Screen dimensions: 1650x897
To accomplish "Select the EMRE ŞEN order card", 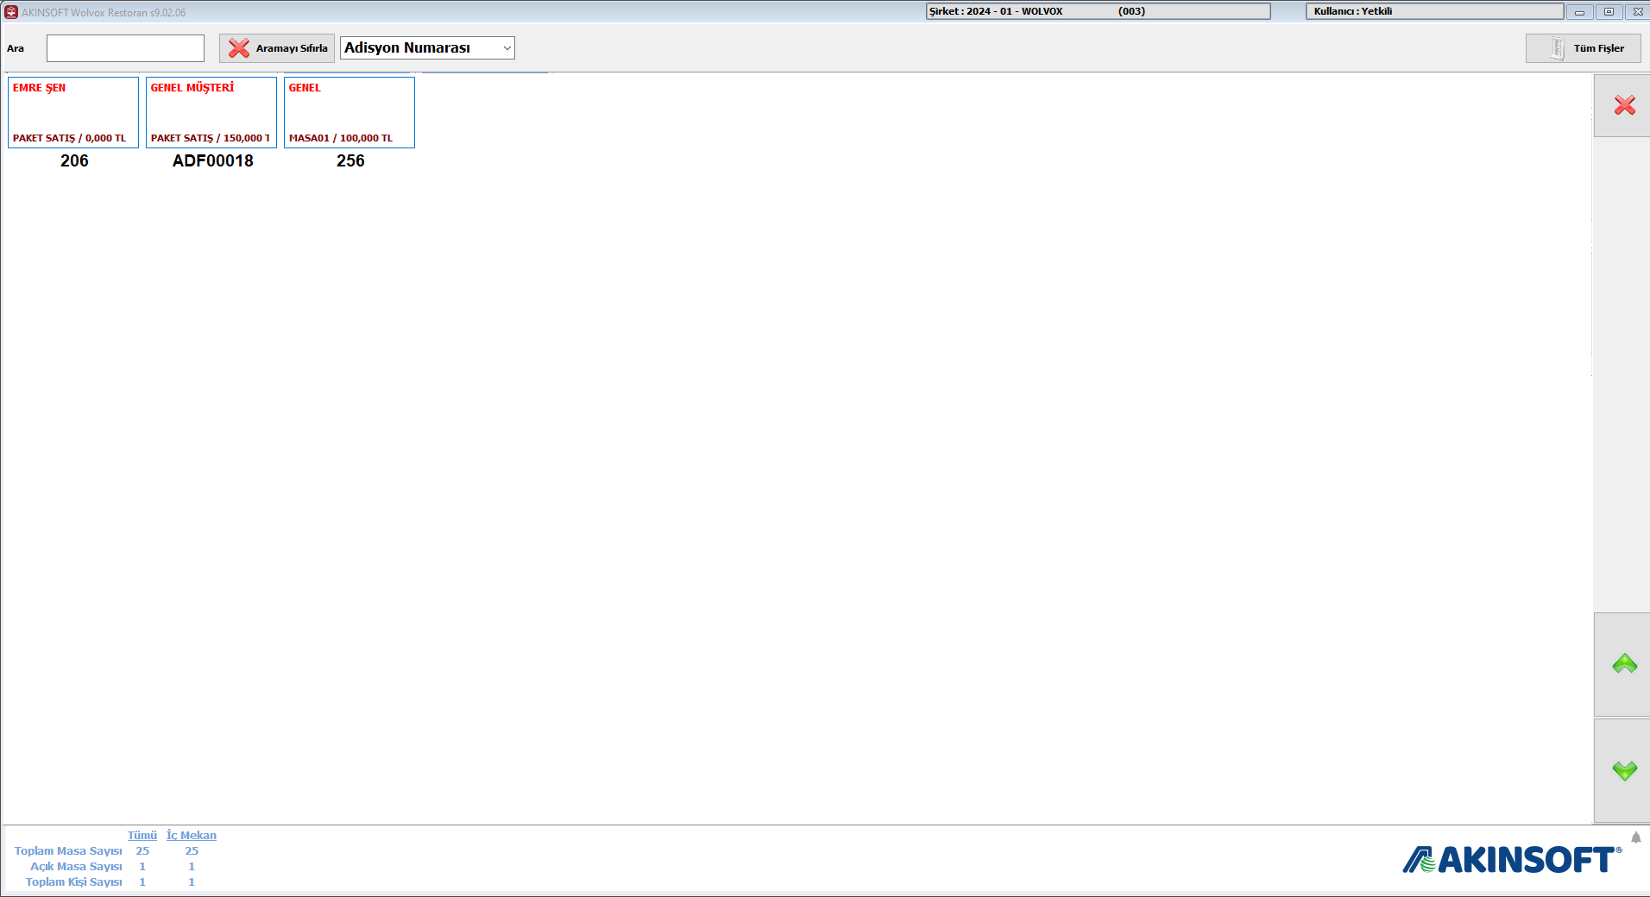I will pyautogui.click(x=73, y=112).
